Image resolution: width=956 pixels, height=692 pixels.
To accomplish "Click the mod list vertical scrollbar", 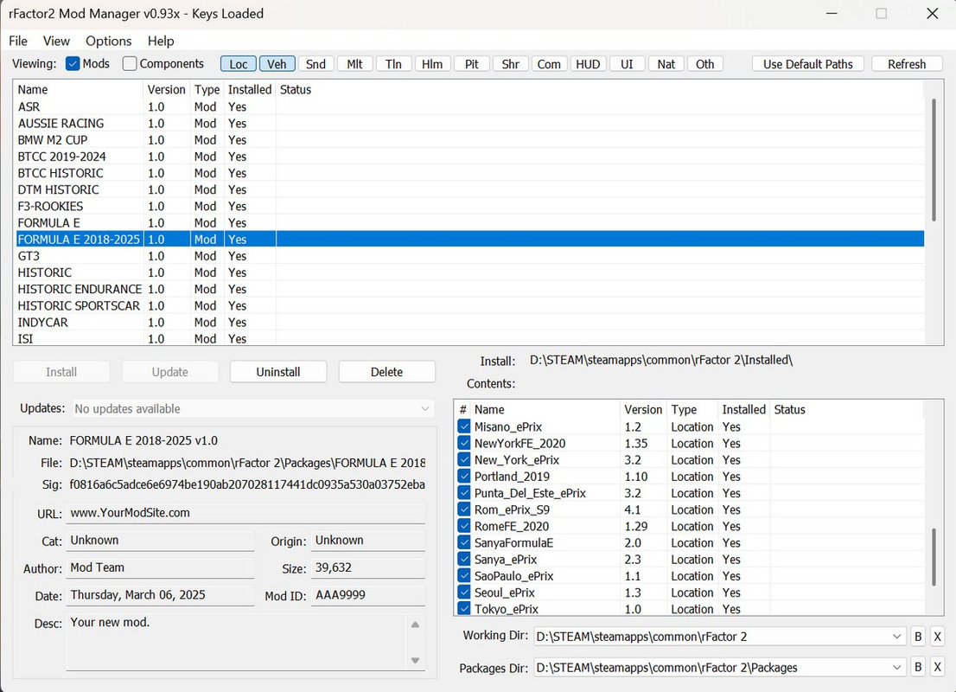I will (x=934, y=160).
